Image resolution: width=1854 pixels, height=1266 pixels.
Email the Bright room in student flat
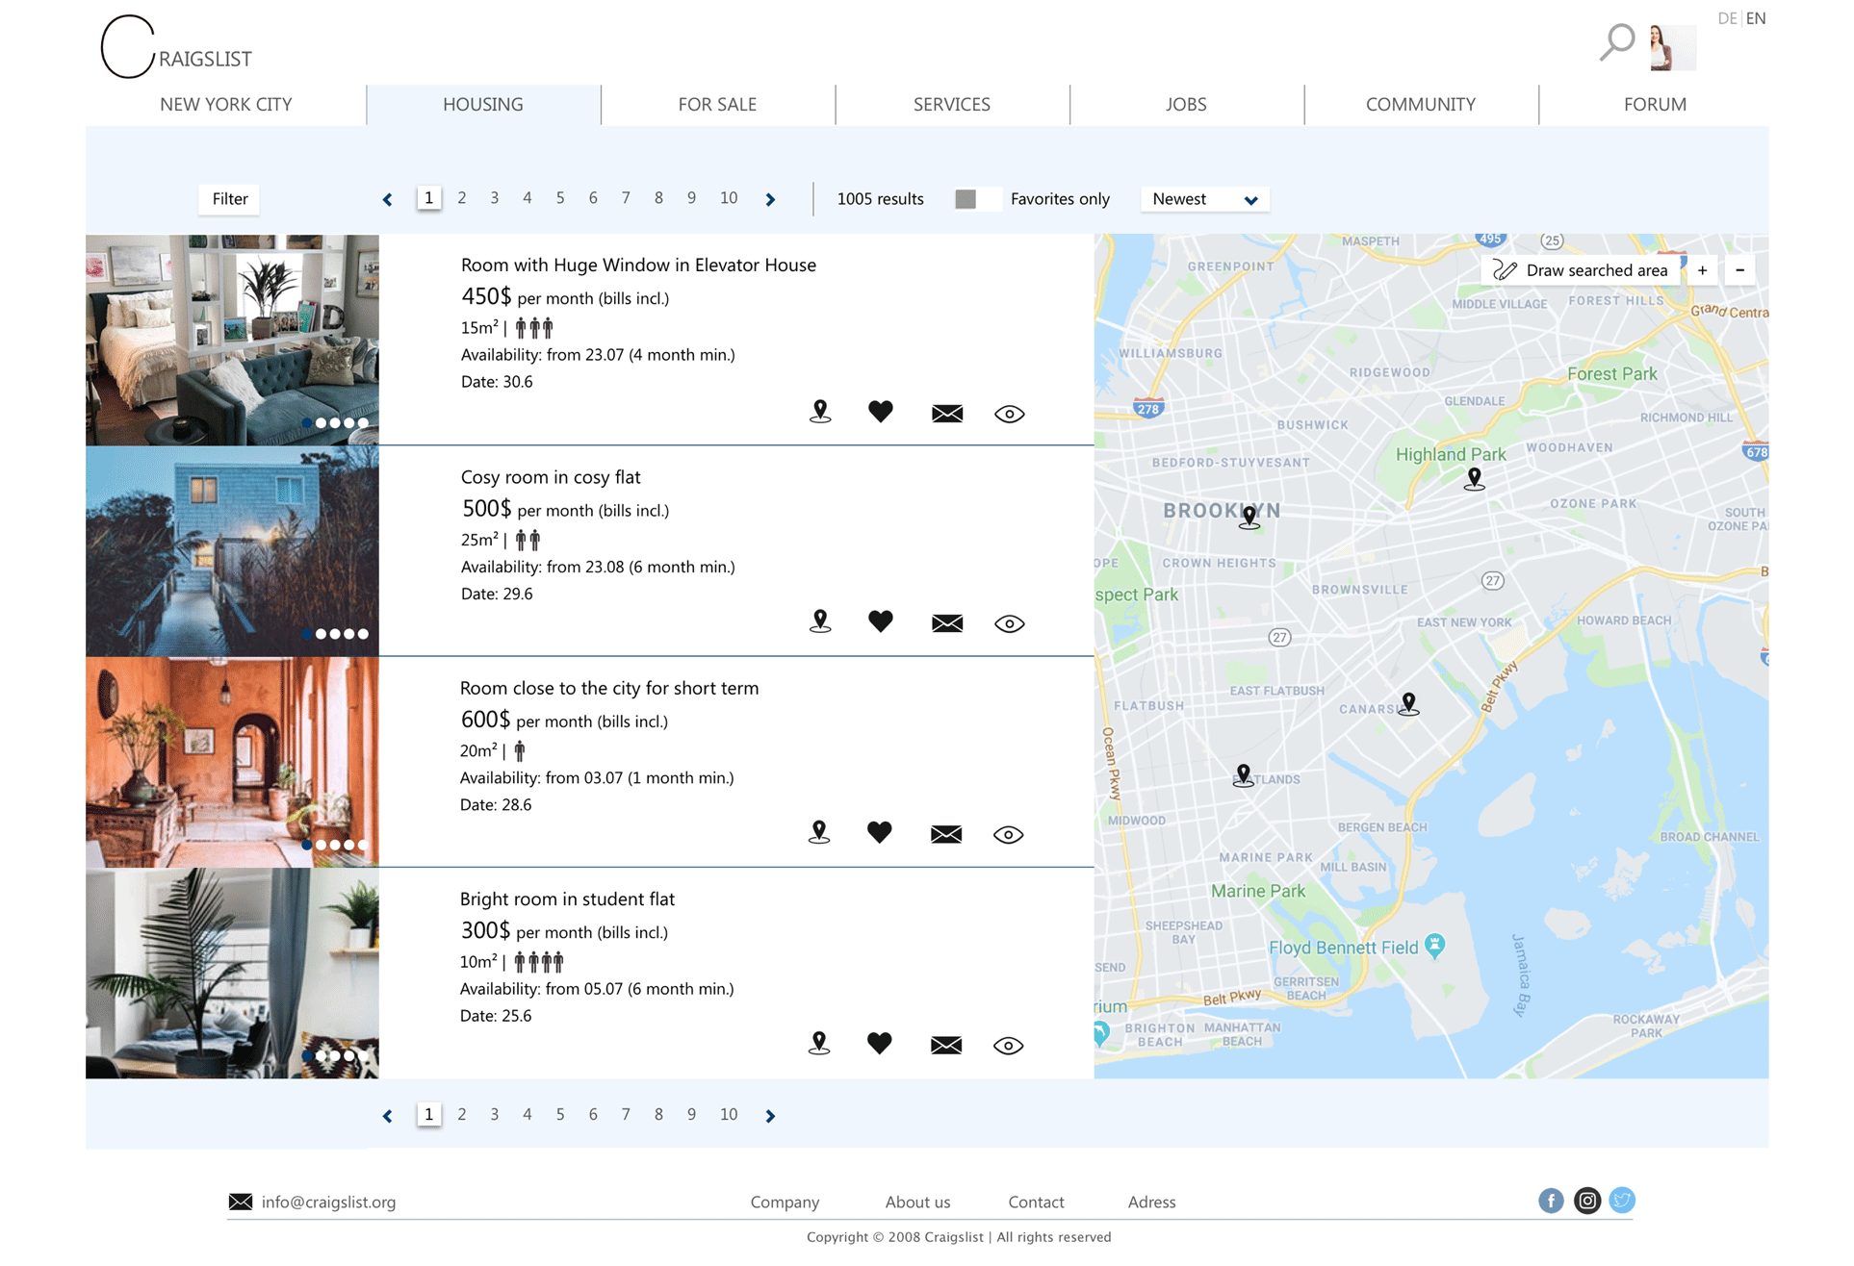click(x=946, y=1045)
